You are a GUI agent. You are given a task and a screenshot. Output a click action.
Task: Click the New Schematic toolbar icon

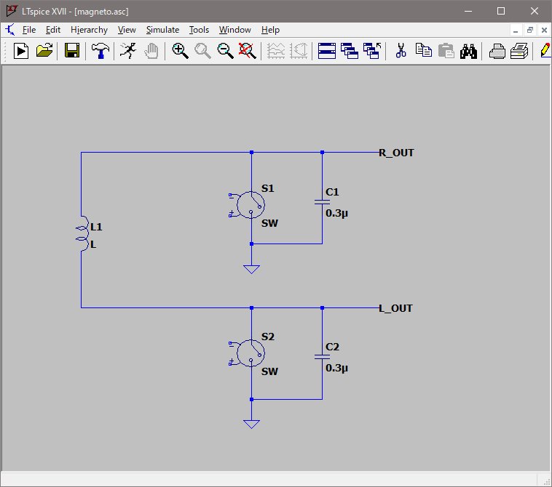pyautogui.click(x=21, y=51)
